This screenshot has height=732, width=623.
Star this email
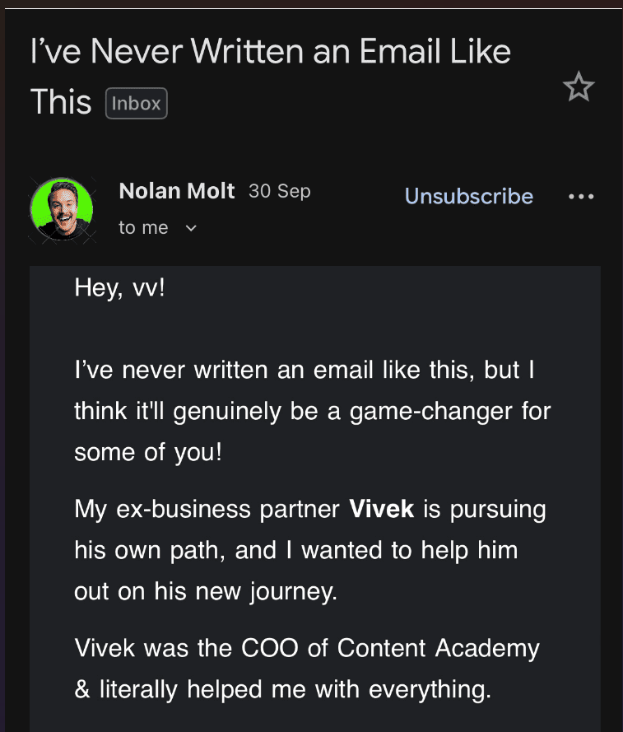click(579, 87)
